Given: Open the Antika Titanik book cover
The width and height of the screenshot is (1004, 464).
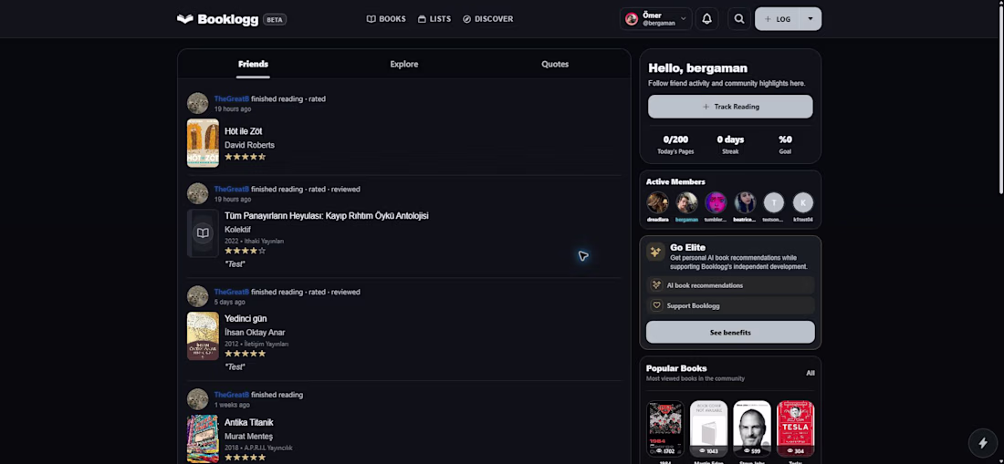Looking at the screenshot, I should [203, 438].
